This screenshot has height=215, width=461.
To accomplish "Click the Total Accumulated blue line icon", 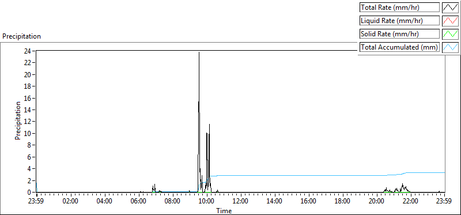I will pyautogui.click(x=450, y=47).
